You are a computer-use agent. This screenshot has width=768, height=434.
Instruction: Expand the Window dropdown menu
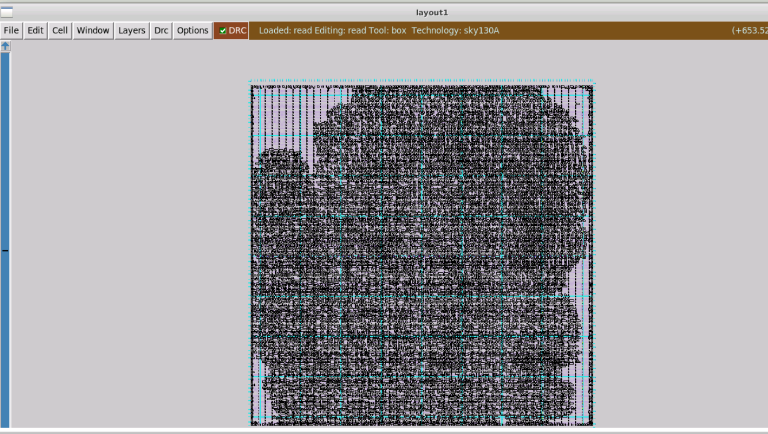click(x=93, y=30)
